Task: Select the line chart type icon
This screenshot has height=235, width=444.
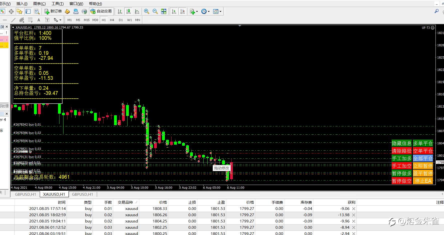Action: 137,12
